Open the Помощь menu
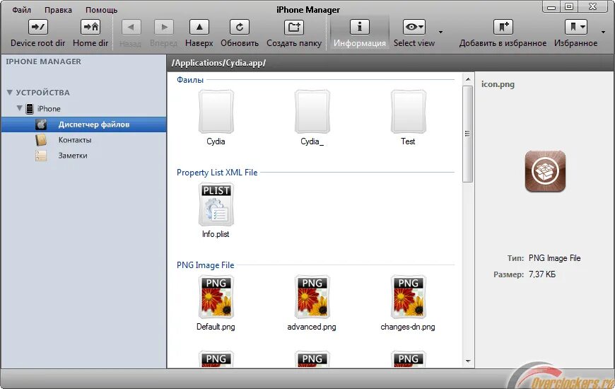The image size is (615, 389). coord(102,10)
